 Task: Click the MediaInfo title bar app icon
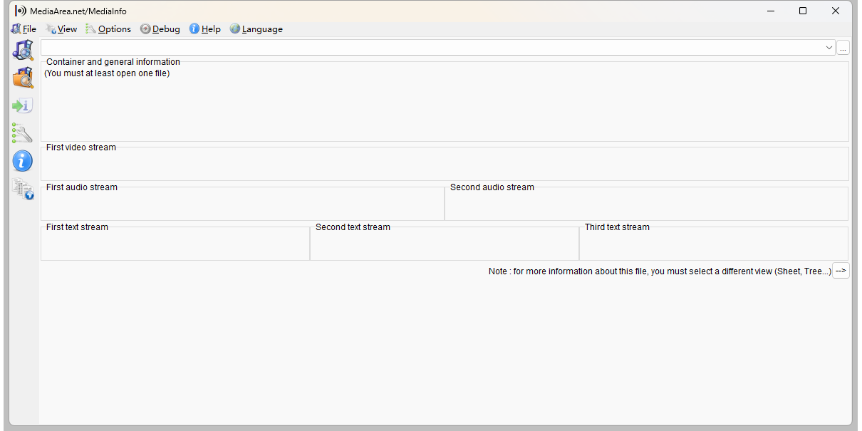[21, 11]
